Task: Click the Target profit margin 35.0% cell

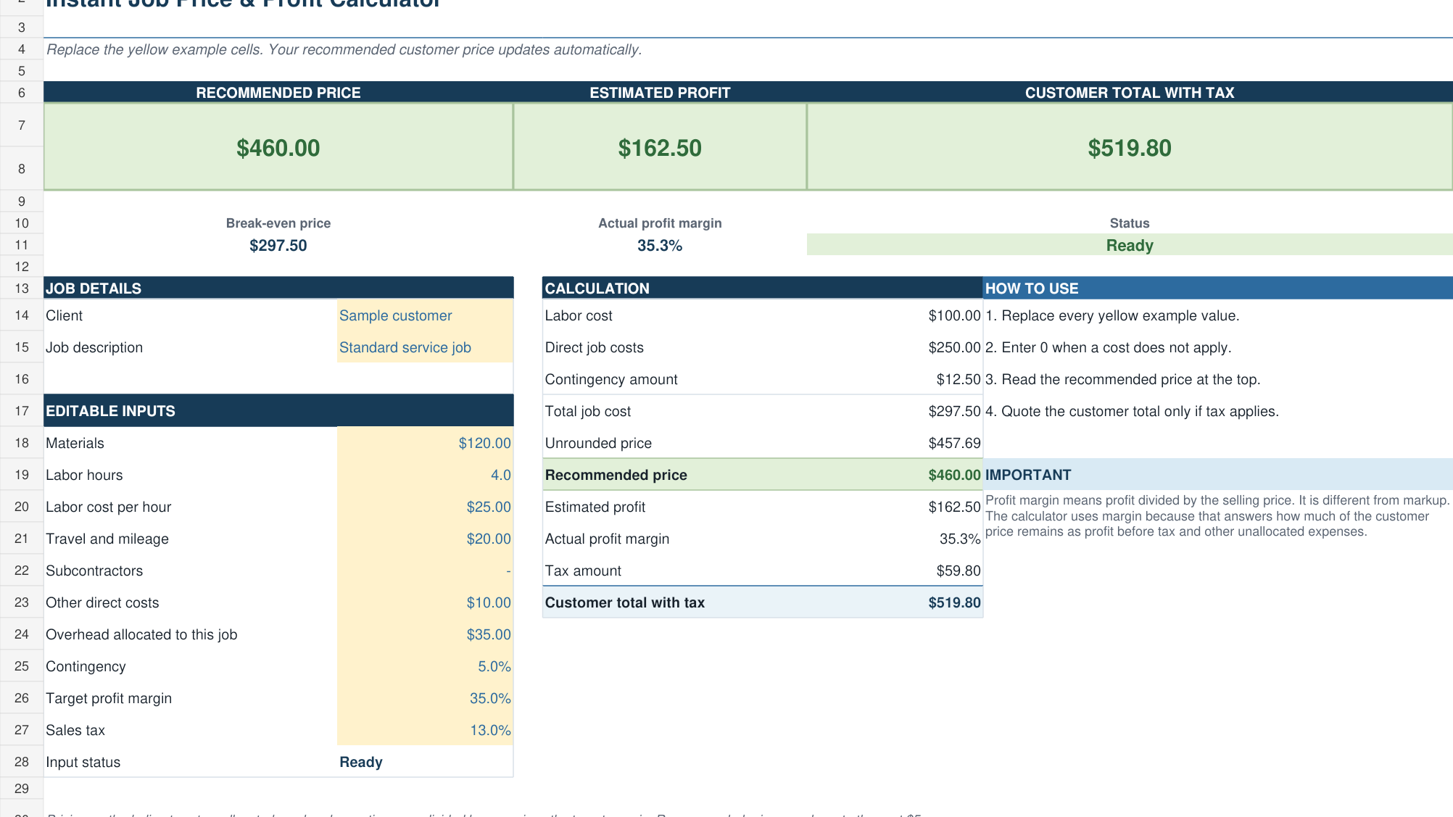Action: coord(425,698)
